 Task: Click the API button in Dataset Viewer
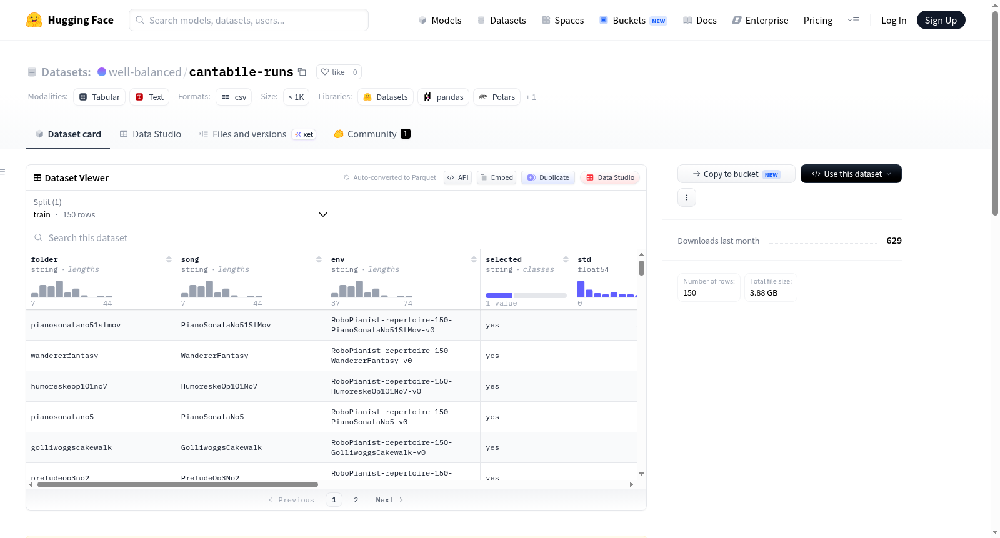[457, 177]
